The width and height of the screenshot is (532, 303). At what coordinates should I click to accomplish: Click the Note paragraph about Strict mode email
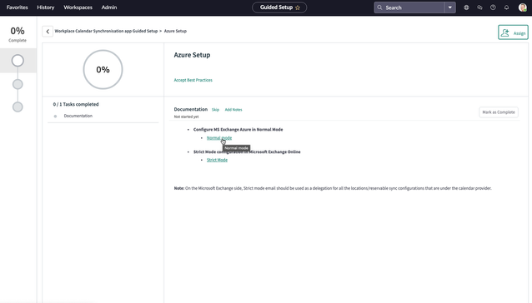click(333, 188)
